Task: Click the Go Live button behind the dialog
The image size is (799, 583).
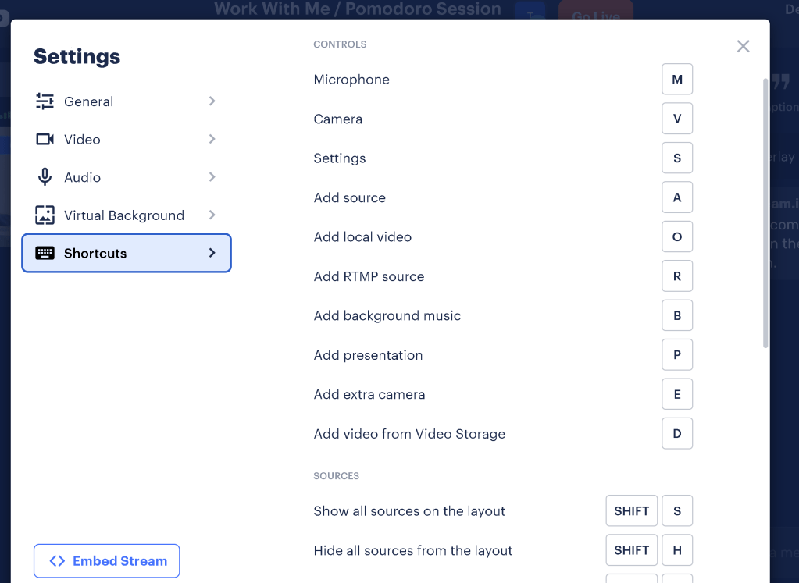Action: coord(596,10)
